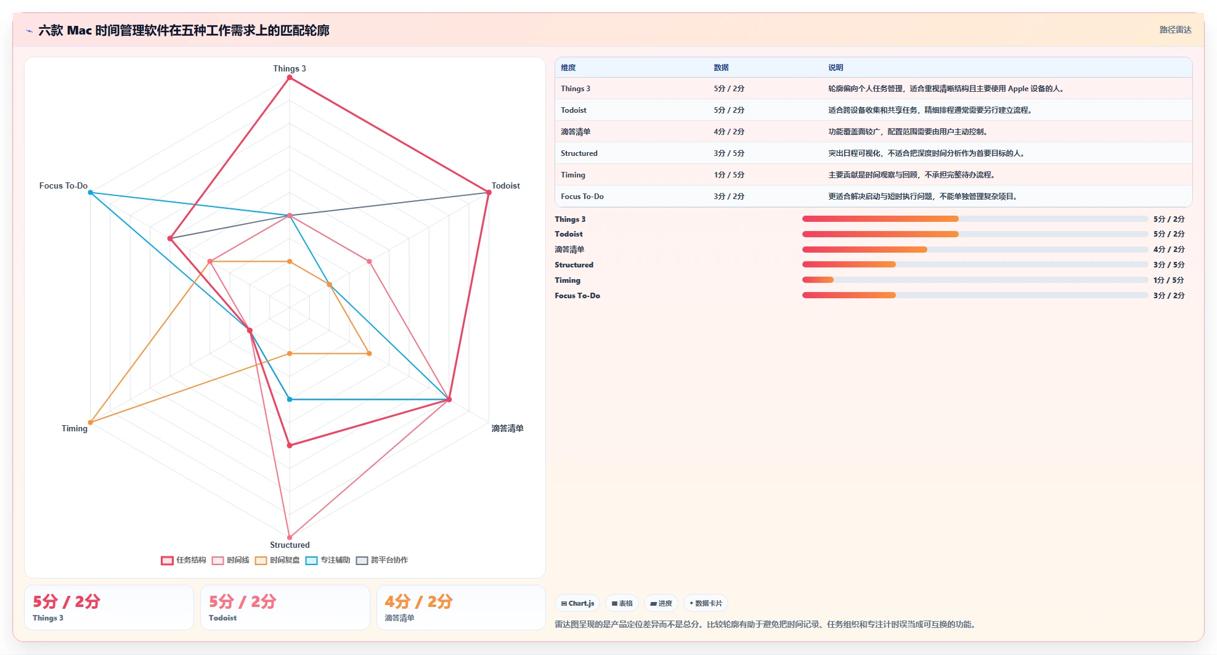Click the 滴答清单 description beginning 功能覆盖面较广
This screenshot has height=655, width=1217.
tap(909, 132)
